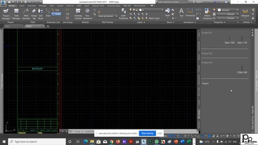Switch to the Annotate ribbon tab
This screenshot has height=145, width=258.
[x=31, y=6]
